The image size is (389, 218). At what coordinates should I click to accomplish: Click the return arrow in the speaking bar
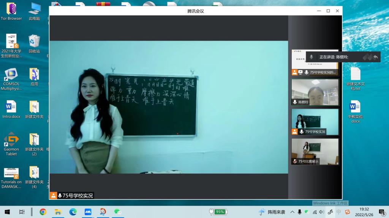(375, 57)
